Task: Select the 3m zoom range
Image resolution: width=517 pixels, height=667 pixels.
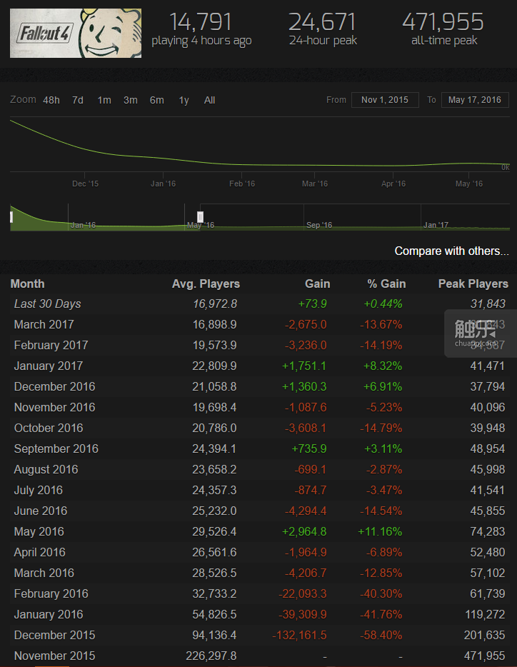Action: coord(130,100)
